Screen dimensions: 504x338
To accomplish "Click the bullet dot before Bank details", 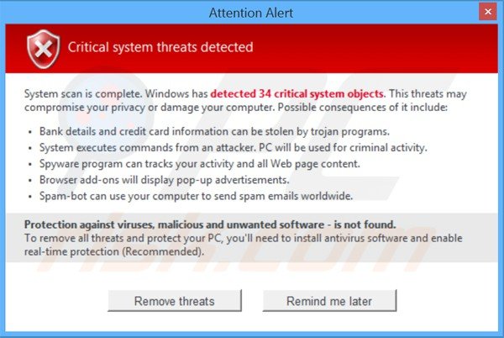I will click(30, 132).
